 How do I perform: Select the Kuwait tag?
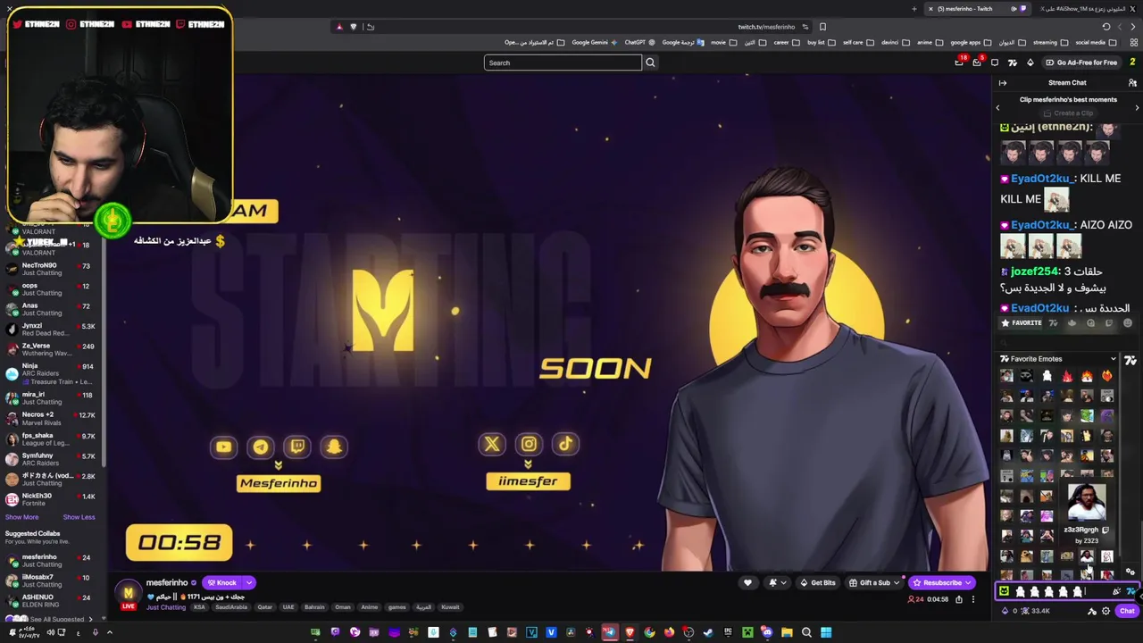click(x=450, y=607)
